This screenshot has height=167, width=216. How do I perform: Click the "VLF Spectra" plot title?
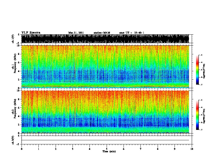pos(31,33)
